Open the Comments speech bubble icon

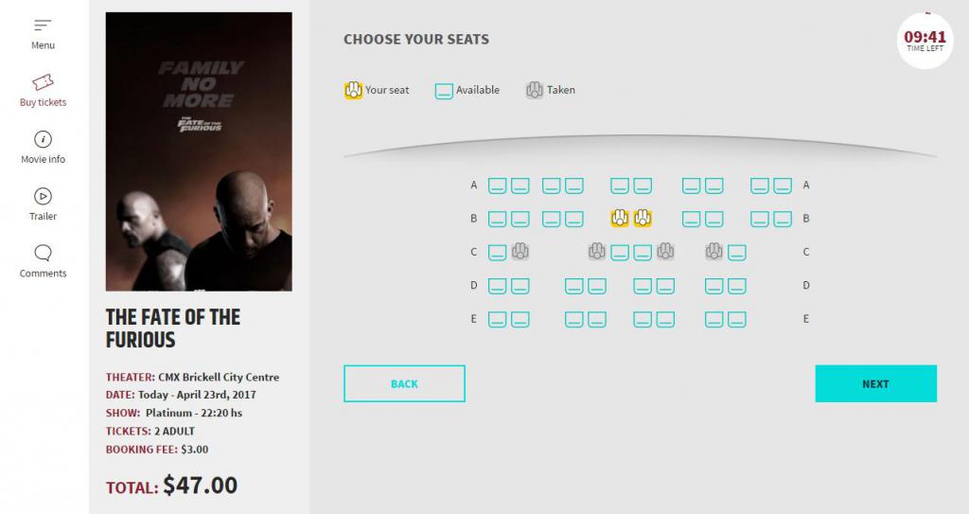point(43,254)
